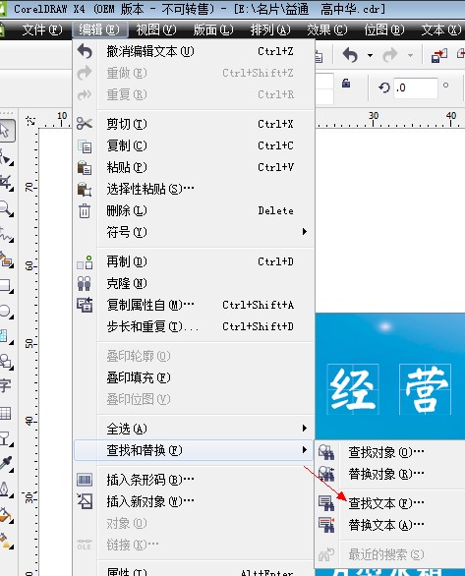465x576 pixels.
Task: Click the clipboard icon beside 粘贴
Action: tap(85, 168)
